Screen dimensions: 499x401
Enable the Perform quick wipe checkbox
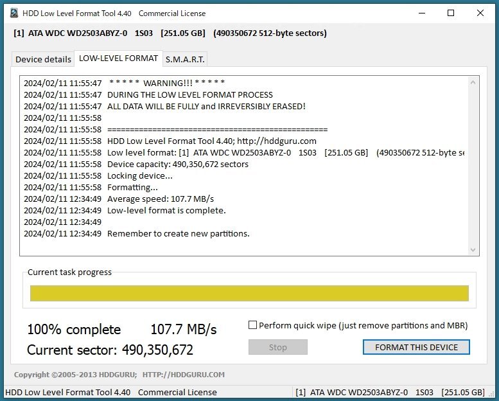tap(253, 325)
